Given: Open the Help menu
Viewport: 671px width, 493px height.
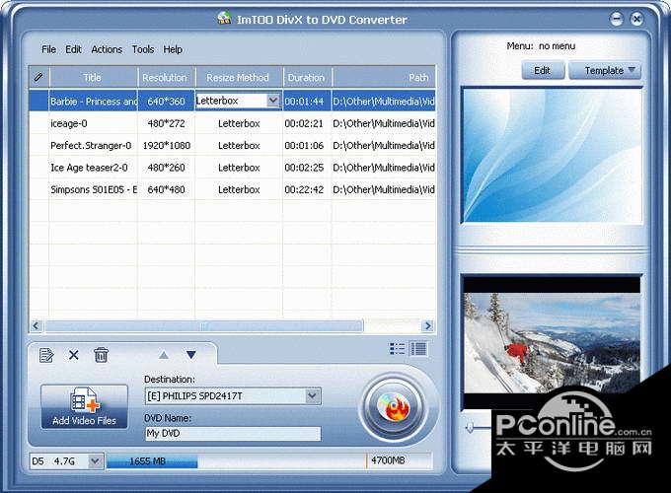Looking at the screenshot, I should pos(173,49).
